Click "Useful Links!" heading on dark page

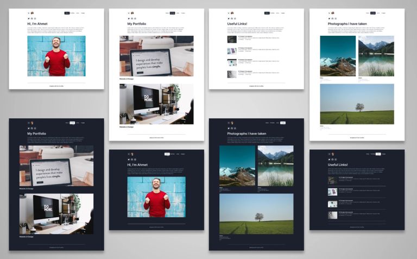coord(338,165)
